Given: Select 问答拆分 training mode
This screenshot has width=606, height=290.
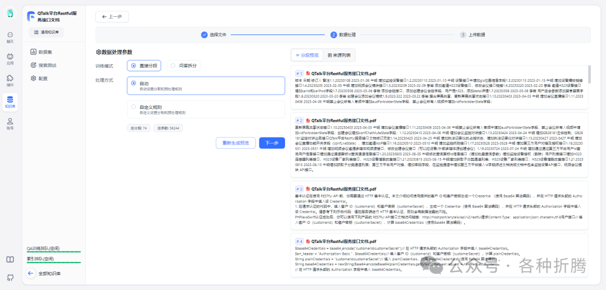Looking at the screenshot, I should pos(183,66).
